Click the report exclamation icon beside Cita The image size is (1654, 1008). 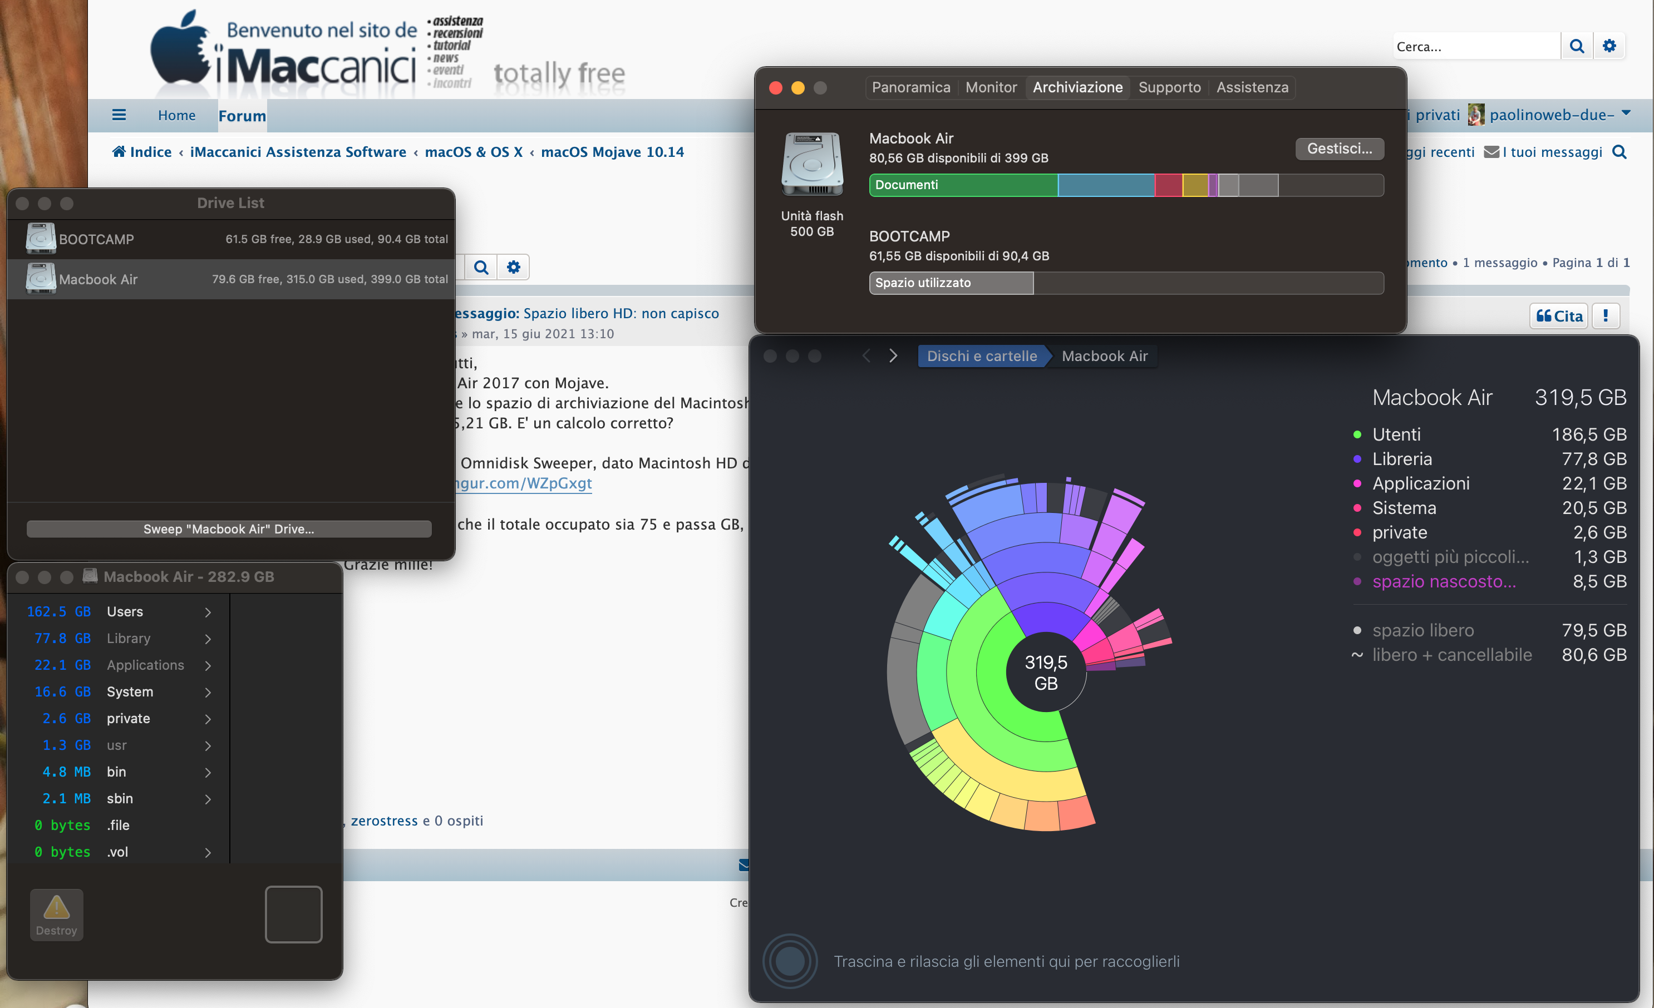(x=1605, y=316)
